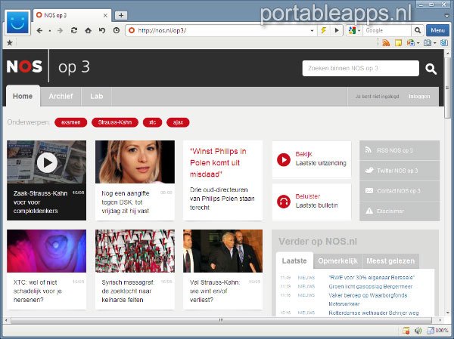The width and height of the screenshot is (454, 339).
Task: Open favorites via the star icon
Action: point(10,43)
